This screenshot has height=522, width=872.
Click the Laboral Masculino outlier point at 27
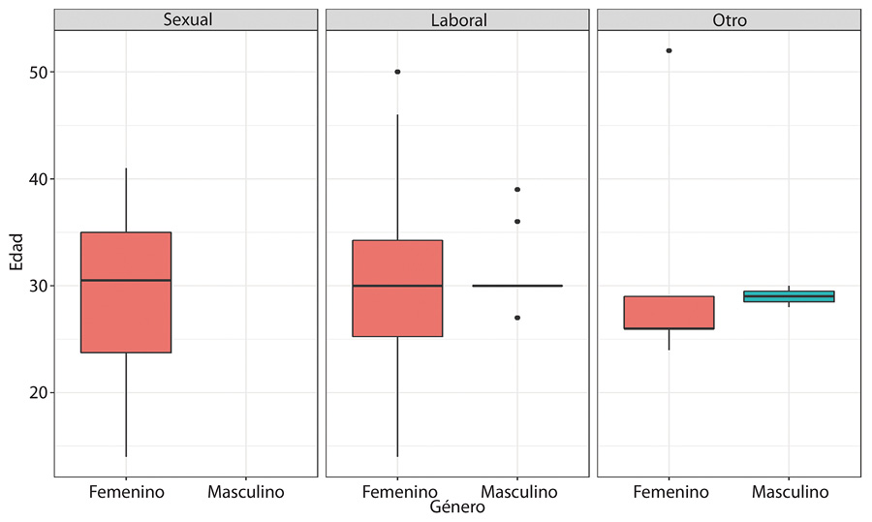(x=517, y=318)
